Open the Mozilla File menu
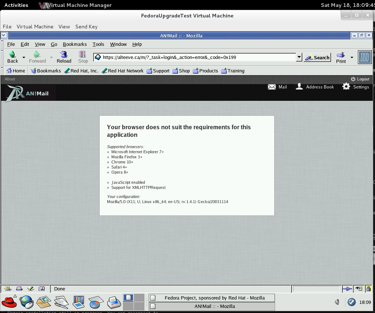375x313 pixels. click(11, 44)
